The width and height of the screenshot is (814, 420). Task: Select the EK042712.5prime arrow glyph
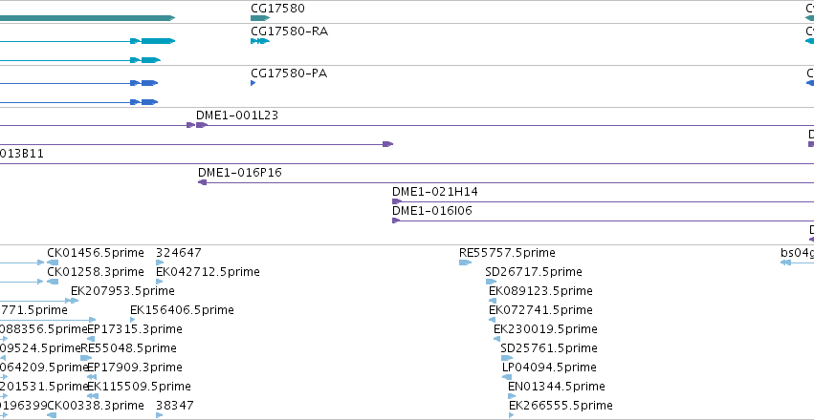[160, 282]
